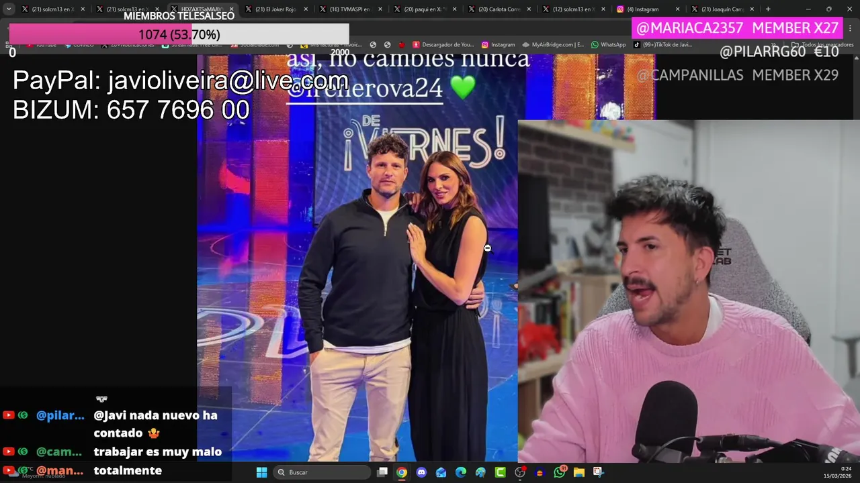This screenshot has height=483, width=860.
Task: Close the paqui en X tab
Action: pyautogui.click(x=455, y=9)
